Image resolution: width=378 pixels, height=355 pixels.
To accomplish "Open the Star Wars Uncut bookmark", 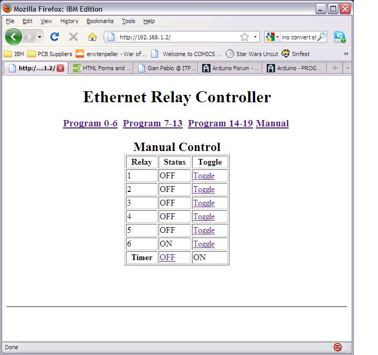I will pyautogui.click(x=252, y=53).
